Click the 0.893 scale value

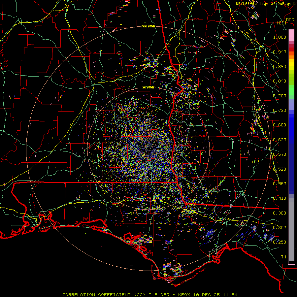click(280, 66)
